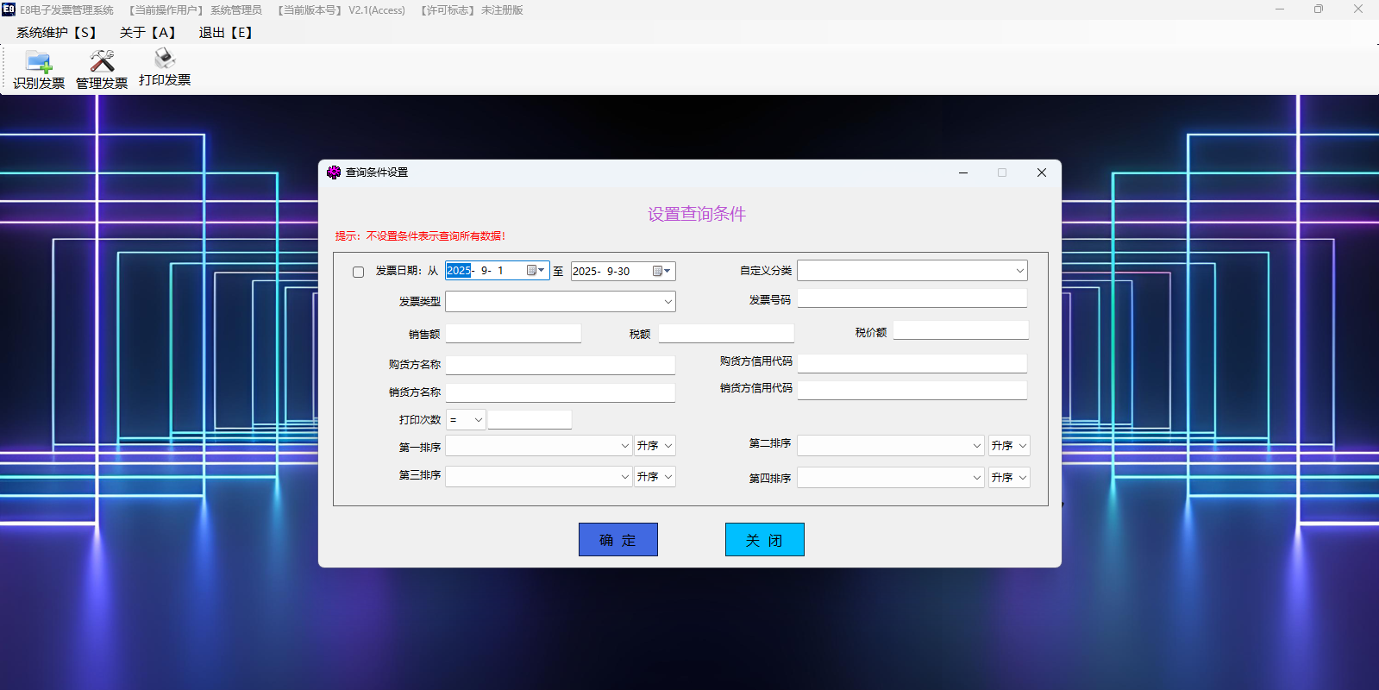Open the 关于【A】 menu
This screenshot has height=690, width=1379.
[147, 33]
